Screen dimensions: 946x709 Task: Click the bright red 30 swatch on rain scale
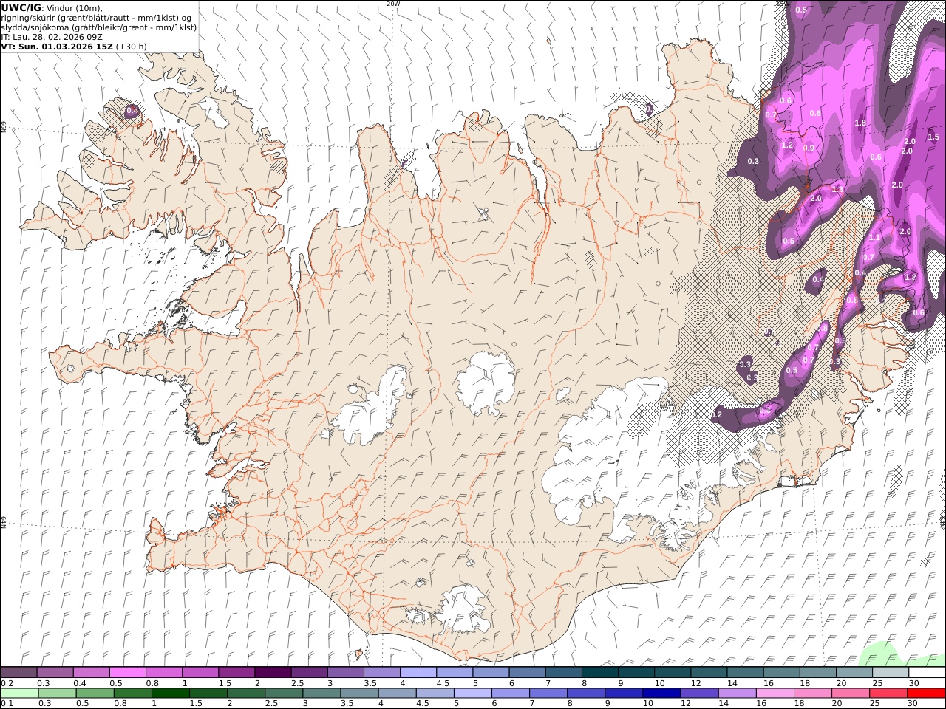pos(926,693)
